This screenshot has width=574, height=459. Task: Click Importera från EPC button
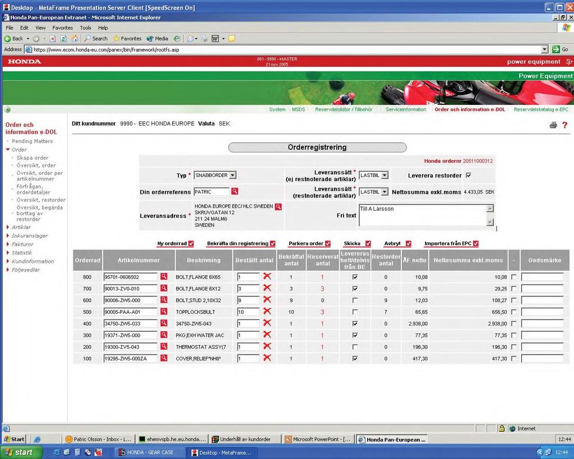click(451, 243)
